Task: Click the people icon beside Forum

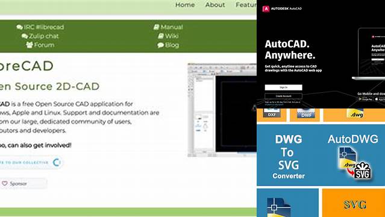Action: [x=30, y=45]
